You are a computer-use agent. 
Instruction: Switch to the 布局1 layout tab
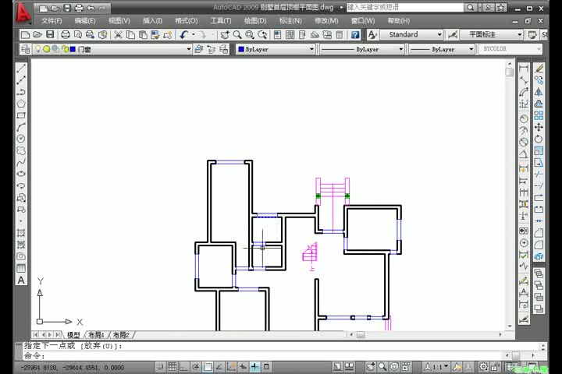point(96,335)
